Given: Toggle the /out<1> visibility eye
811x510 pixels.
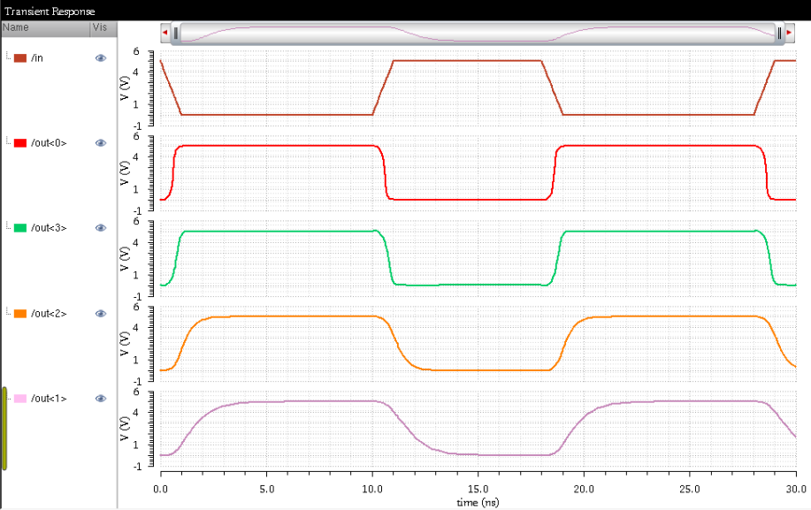Looking at the screenshot, I should [100, 398].
